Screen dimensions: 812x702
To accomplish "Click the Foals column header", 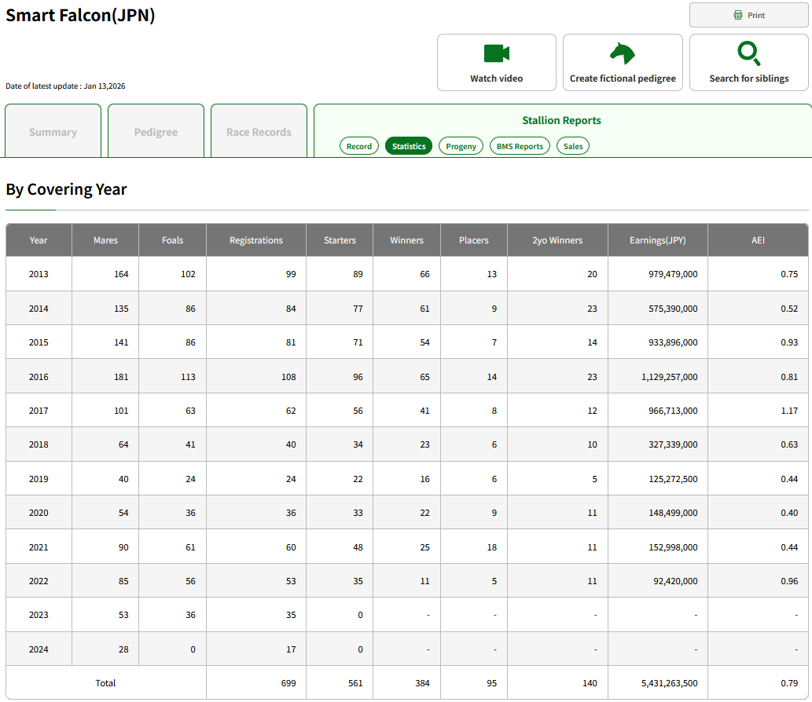I will [172, 240].
